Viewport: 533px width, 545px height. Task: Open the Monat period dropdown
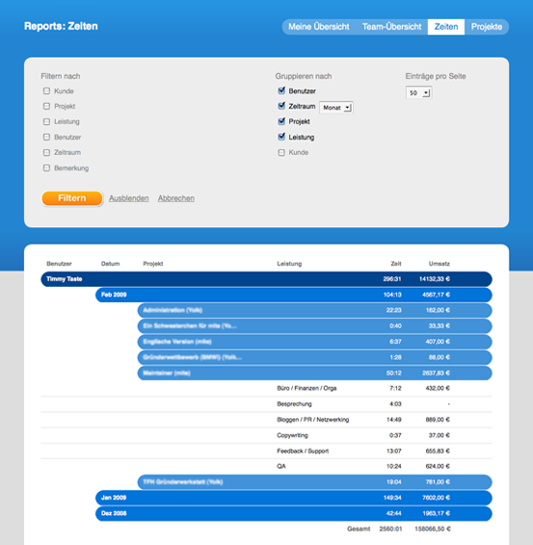336,108
